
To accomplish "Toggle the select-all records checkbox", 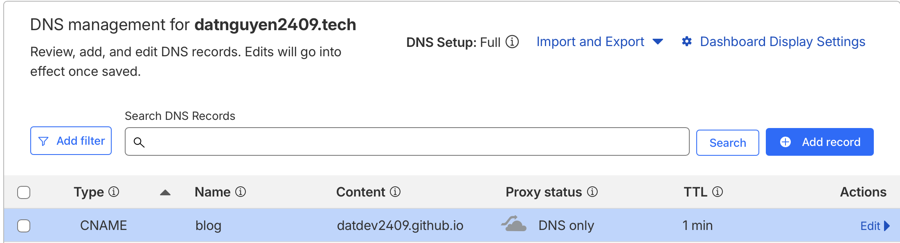I will [x=24, y=192].
